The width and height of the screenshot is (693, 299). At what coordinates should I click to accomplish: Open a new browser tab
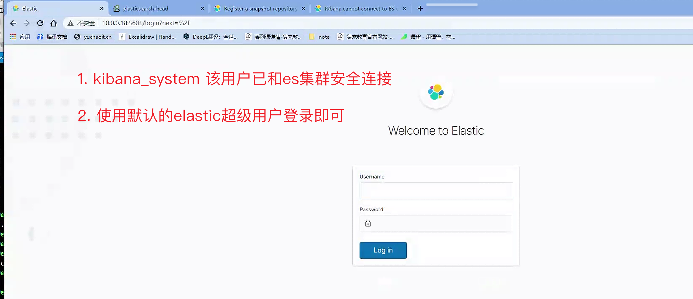420,9
